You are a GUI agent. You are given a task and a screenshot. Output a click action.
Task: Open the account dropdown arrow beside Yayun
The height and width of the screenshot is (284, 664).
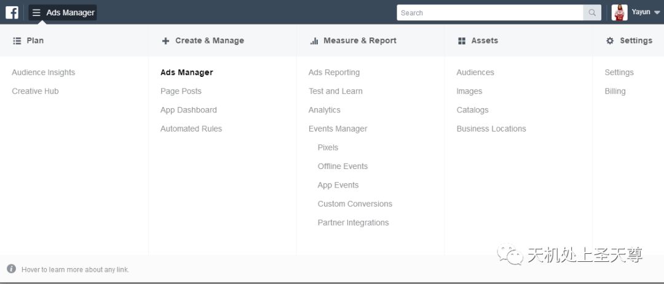pyautogui.click(x=657, y=13)
